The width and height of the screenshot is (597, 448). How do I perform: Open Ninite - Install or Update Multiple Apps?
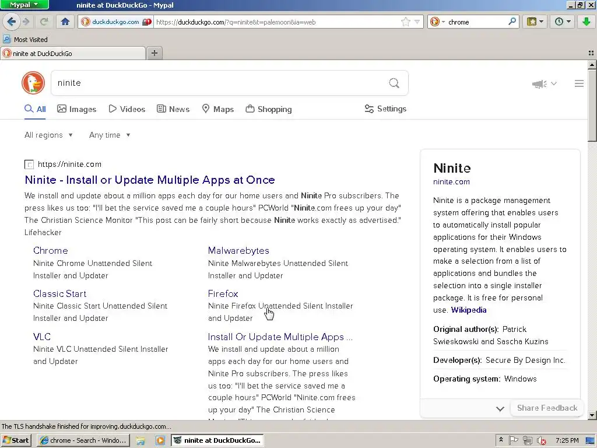point(150,180)
